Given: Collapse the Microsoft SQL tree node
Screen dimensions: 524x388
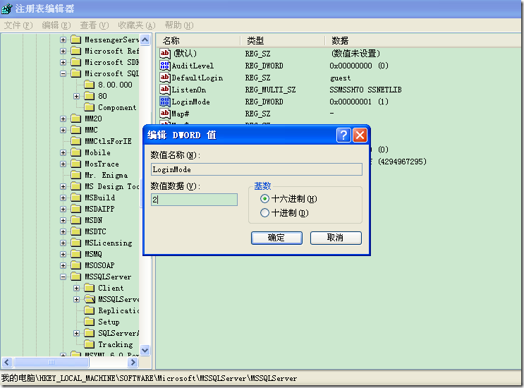Looking at the screenshot, I should tap(63, 73).
